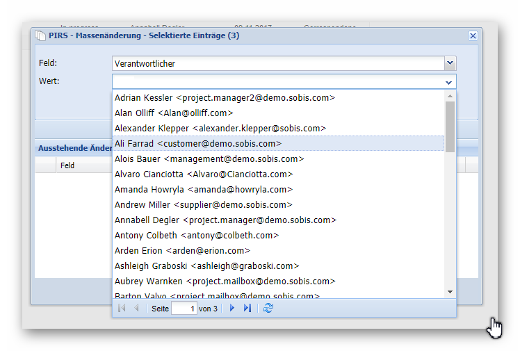Select Annabell Degler entry
The image size is (520, 351).
tap(225, 220)
